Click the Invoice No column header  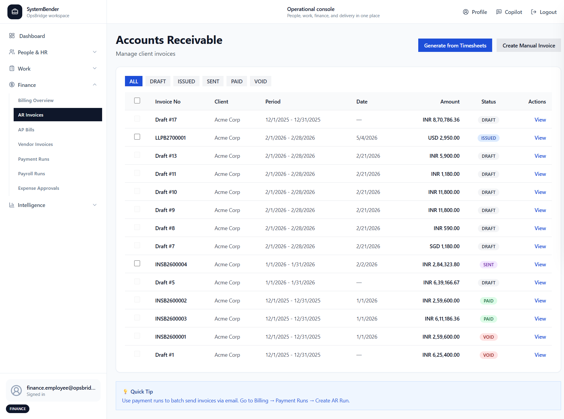pos(168,102)
